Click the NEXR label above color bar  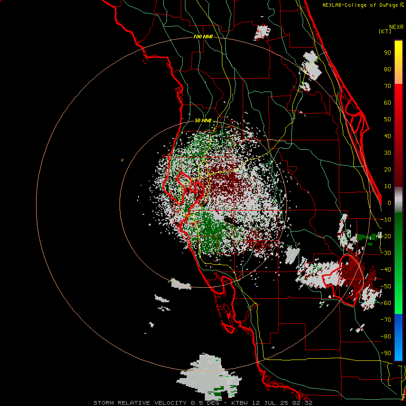(x=397, y=27)
